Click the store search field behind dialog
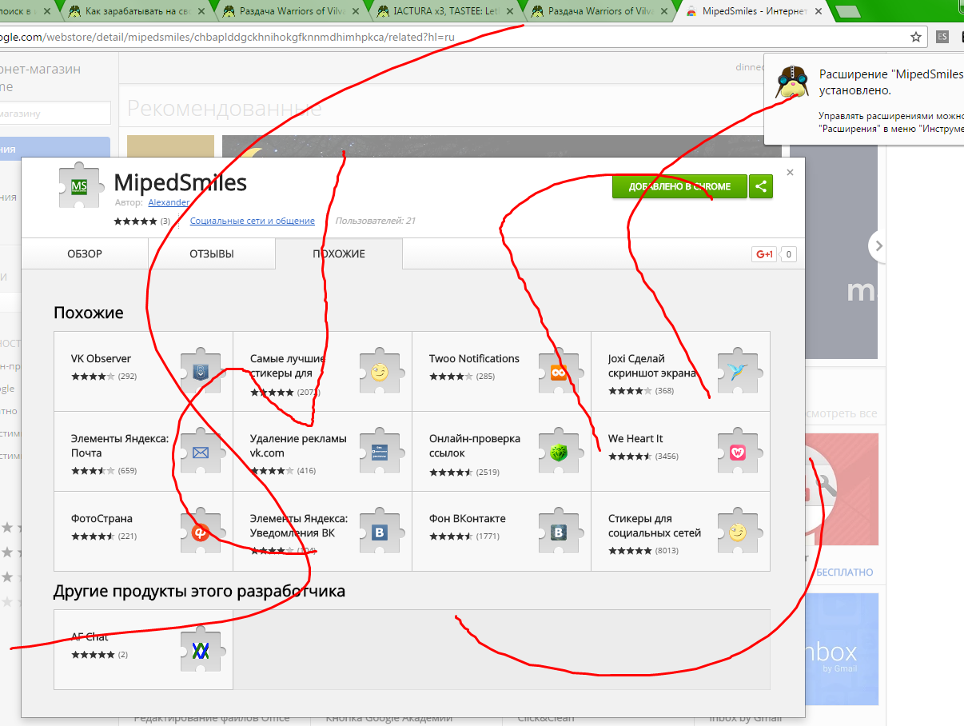This screenshot has height=726, width=964. click(x=54, y=113)
